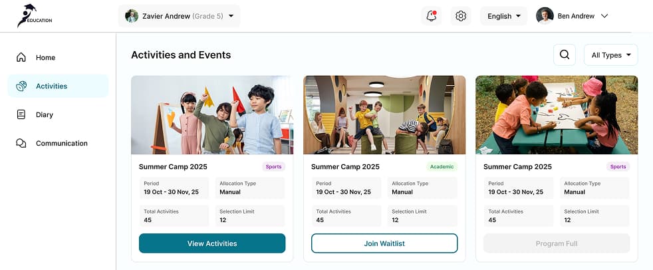Click the Communication chat bubbles icon

coord(21,143)
